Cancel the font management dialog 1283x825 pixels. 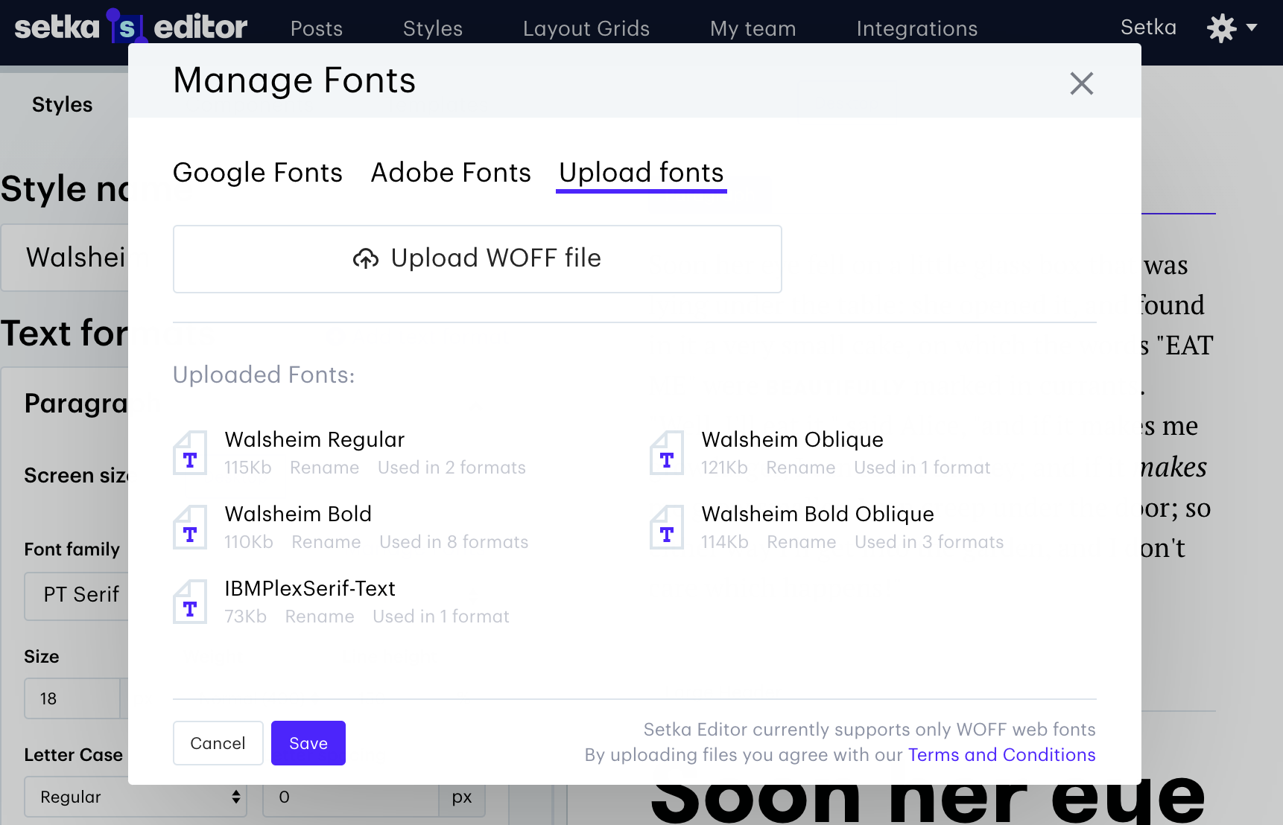pos(218,743)
